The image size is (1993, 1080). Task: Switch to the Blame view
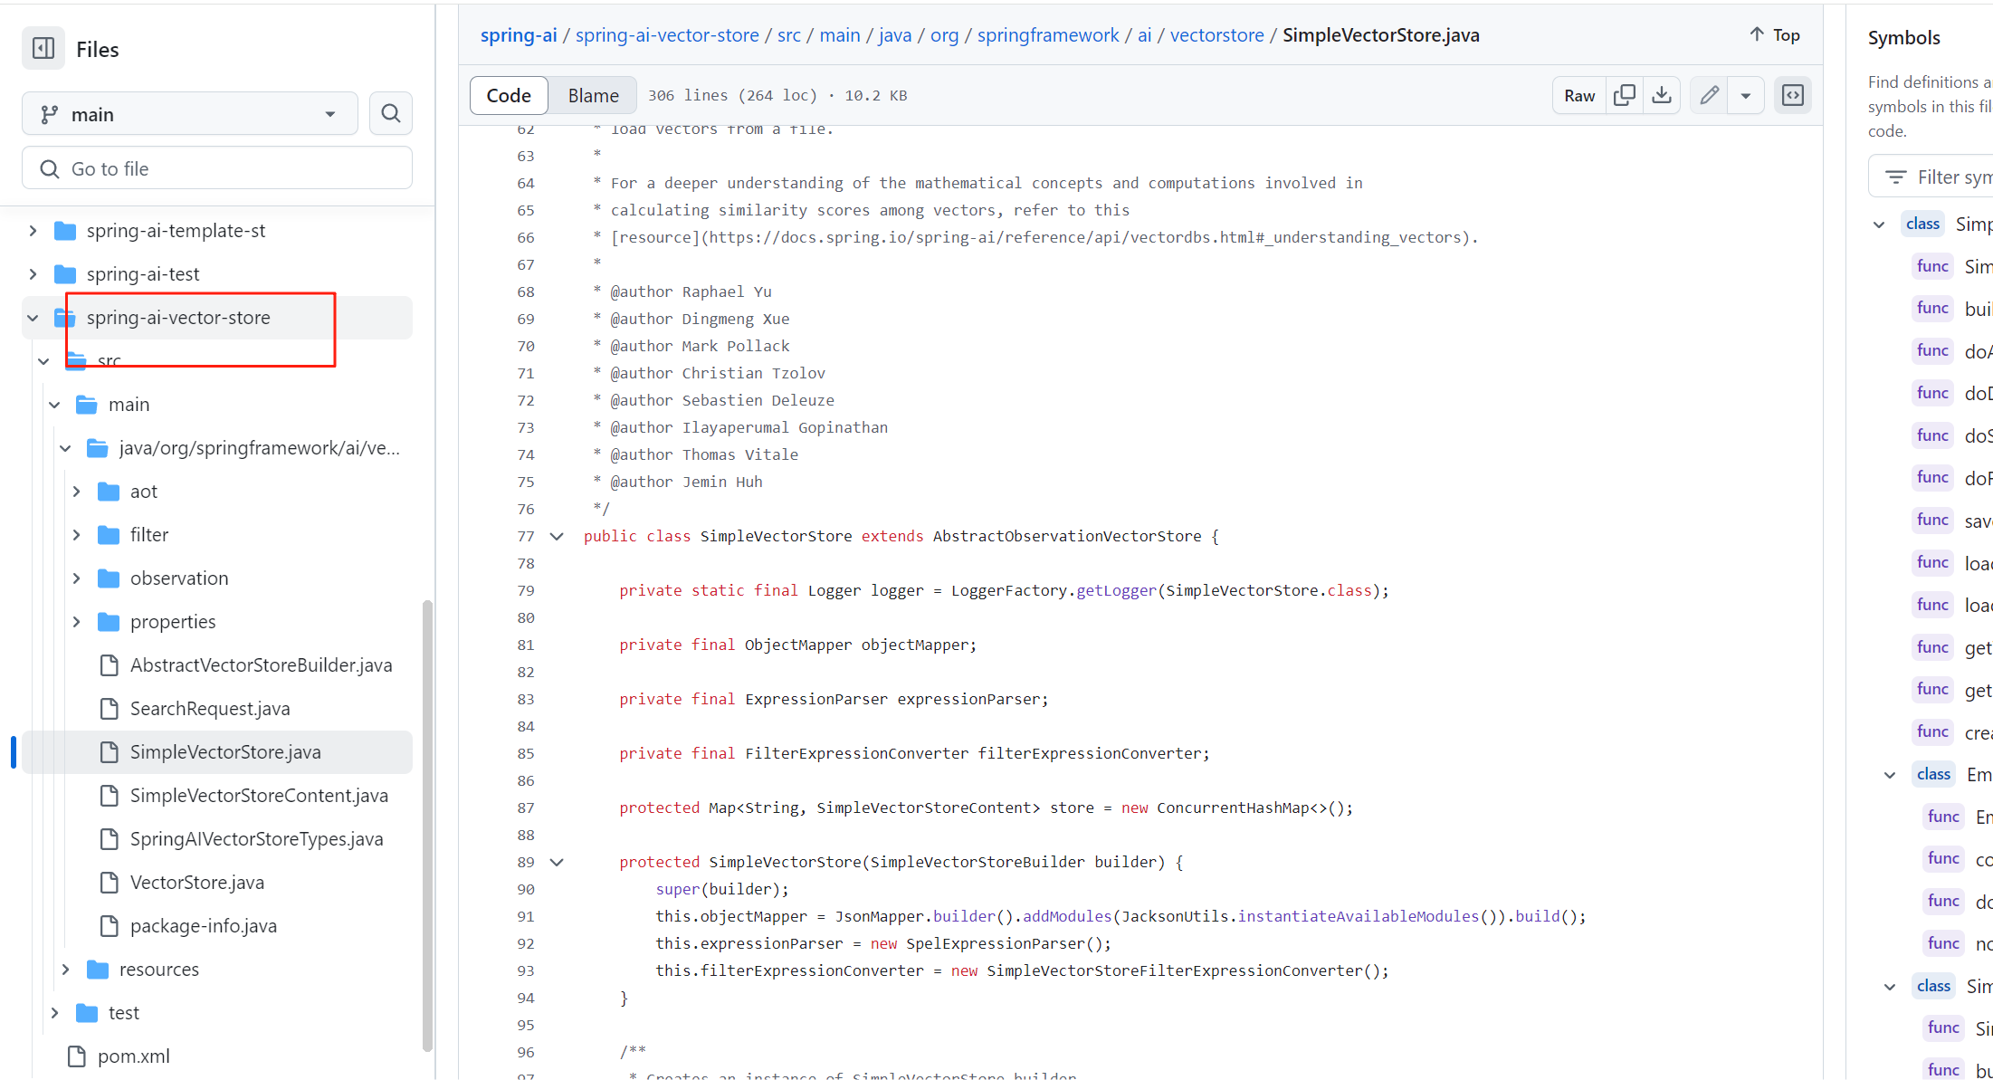coord(592,95)
